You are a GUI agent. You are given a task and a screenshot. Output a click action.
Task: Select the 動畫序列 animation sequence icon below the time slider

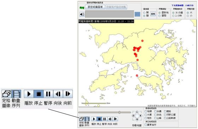click(x=87, y=119)
